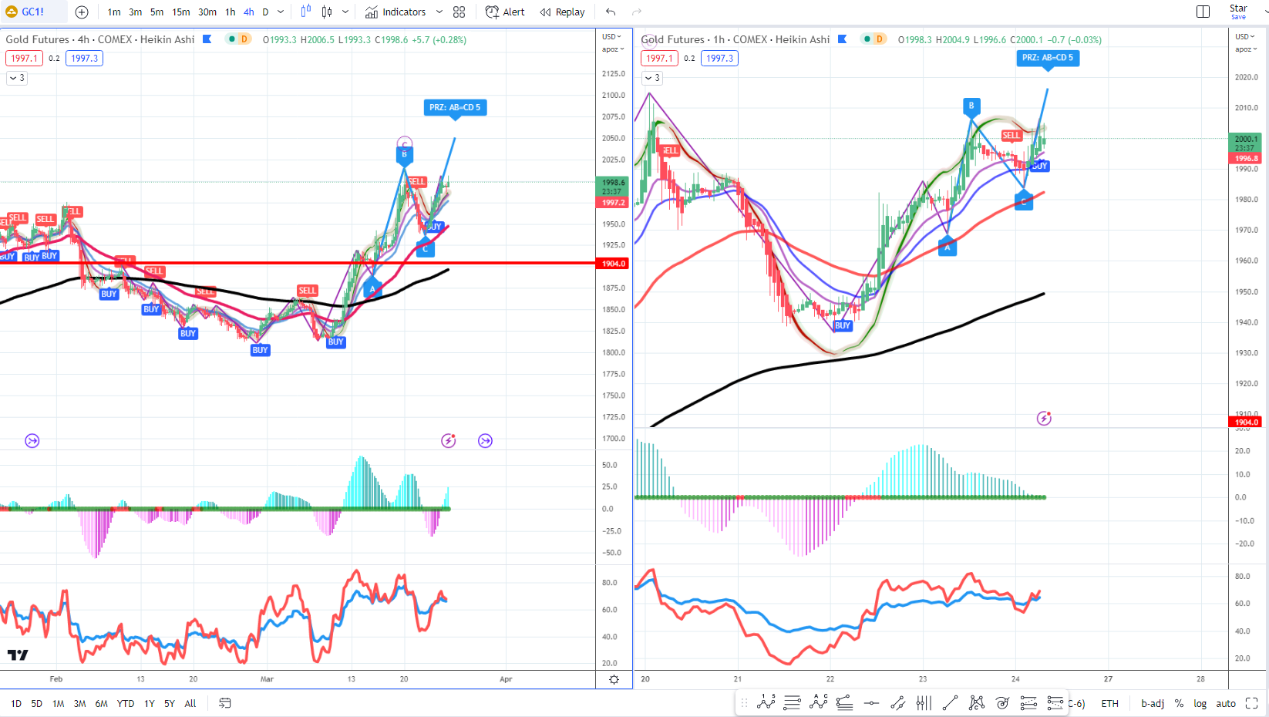Select the Fib retracement tool
Viewport: 1269px width, 717px height.
click(x=792, y=702)
